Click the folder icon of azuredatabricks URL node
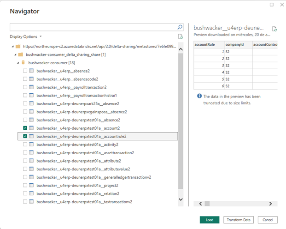 [x=18, y=46]
